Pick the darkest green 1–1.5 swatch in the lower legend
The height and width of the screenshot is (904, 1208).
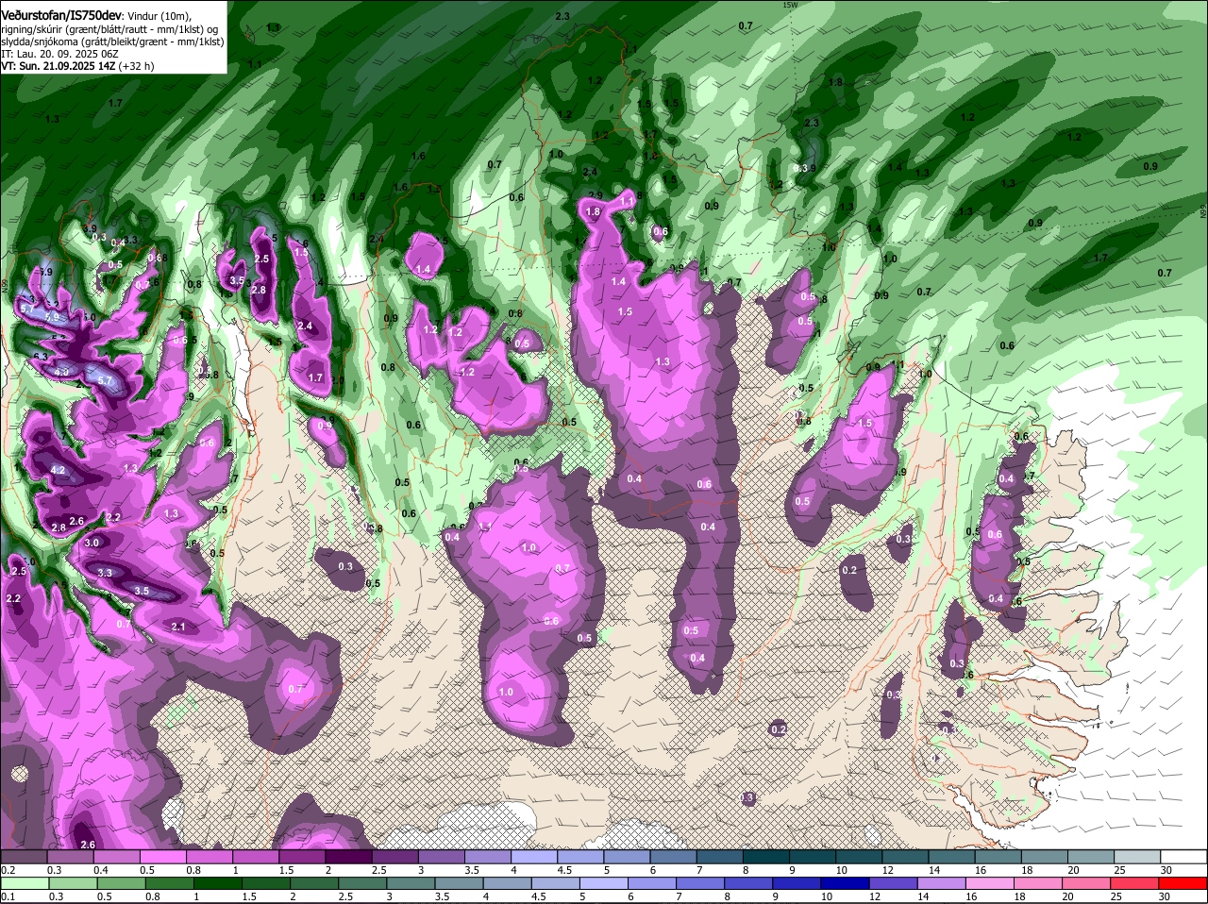[x=220, y=883]
